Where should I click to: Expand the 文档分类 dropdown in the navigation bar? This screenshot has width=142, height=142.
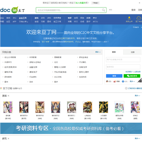click(x=23, y=22)
